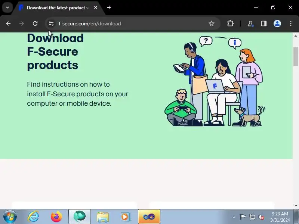
Task: Open the Chrome profile avatar
Action: click(277, 24)
